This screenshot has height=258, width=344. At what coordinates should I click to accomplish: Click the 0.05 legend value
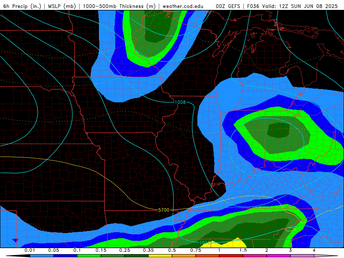pyautogui.click(x=53, y=250)
